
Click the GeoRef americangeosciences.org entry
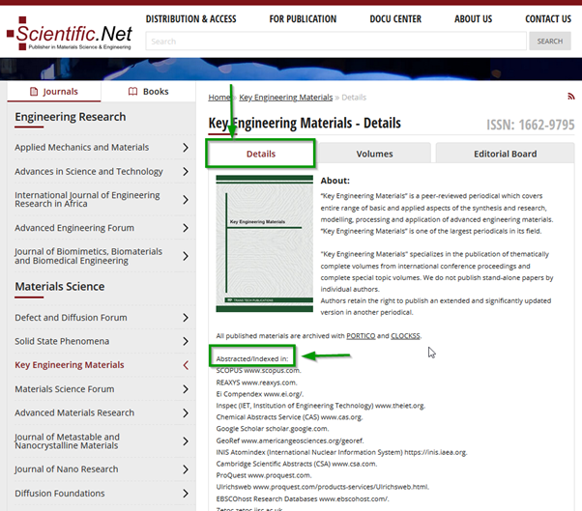tap(290, 440)
